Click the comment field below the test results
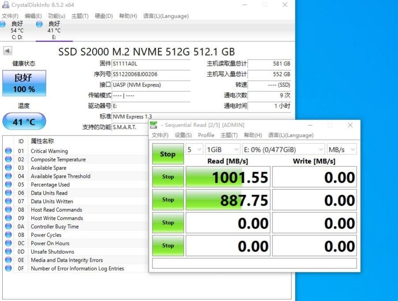This screenshot has height=301, width=398. 253,263
